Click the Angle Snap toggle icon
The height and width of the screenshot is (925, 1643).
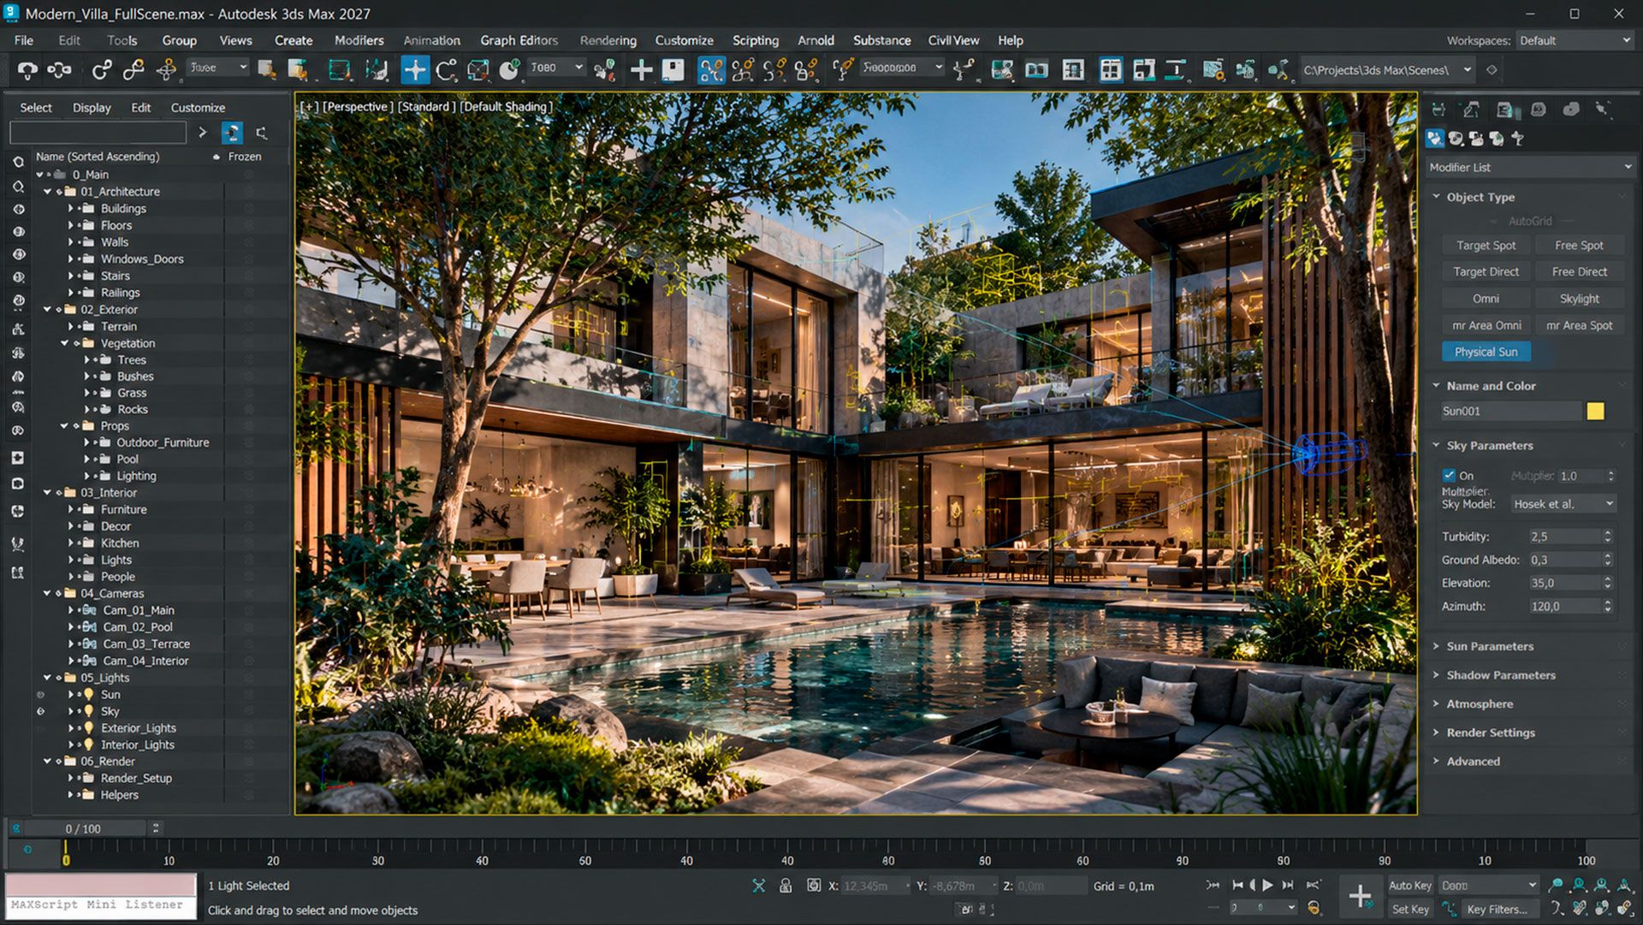point(743,69)
